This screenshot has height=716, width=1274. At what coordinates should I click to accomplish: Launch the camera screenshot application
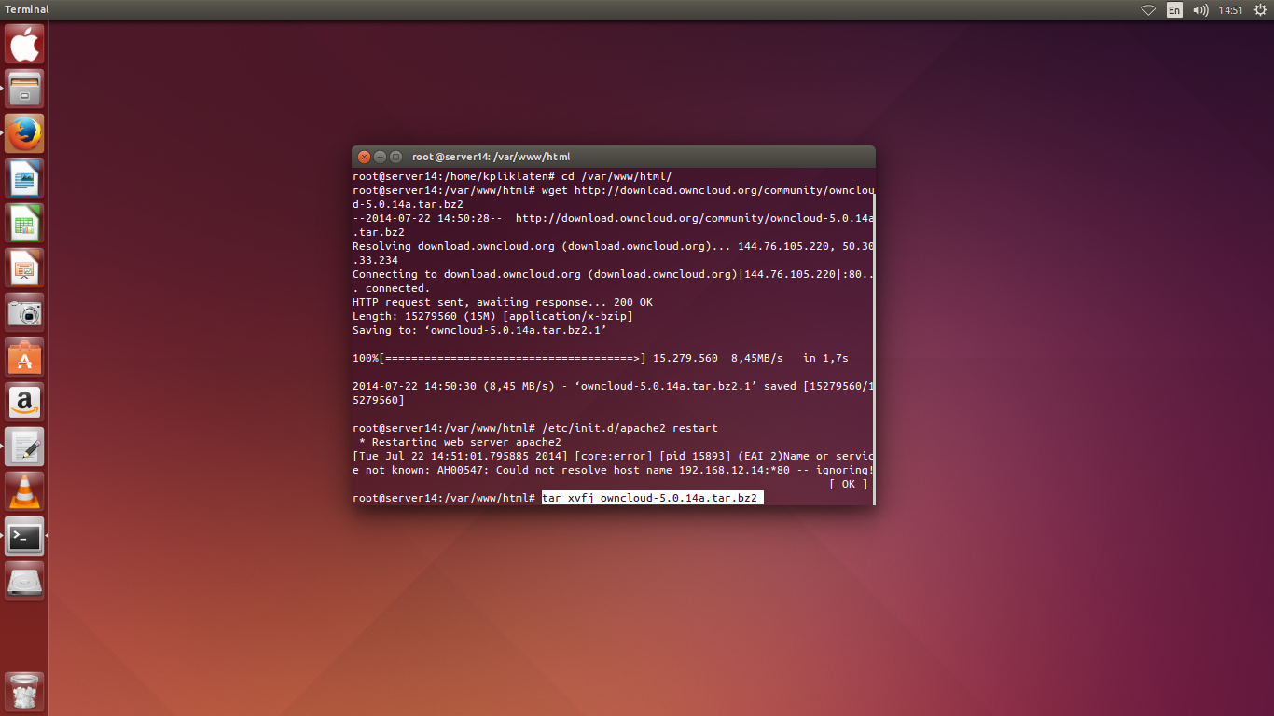[24, 312]
